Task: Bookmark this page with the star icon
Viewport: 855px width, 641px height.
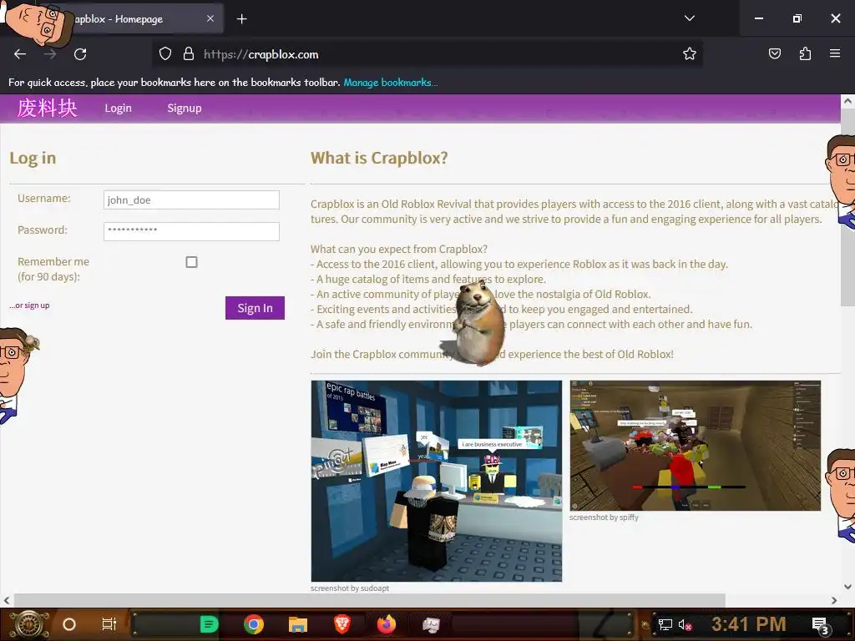Action: (689, 54)
